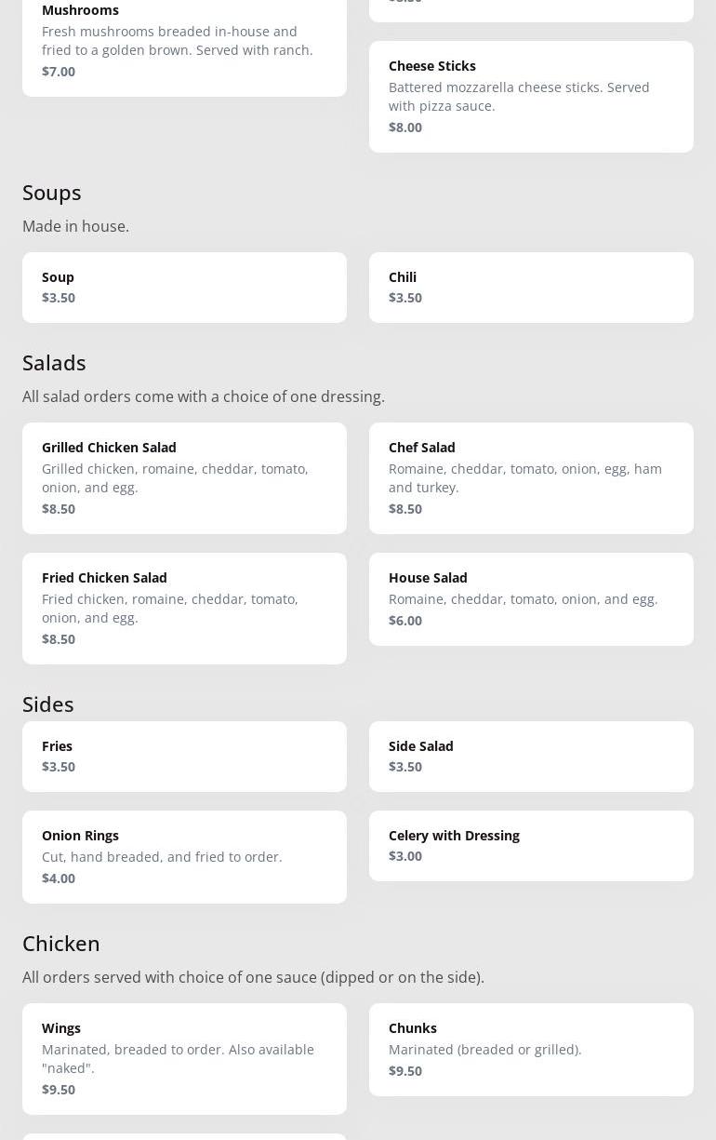Select the House Salad card
Image resolution: width=716 pixels, height=1140 pixels.
(531, 598)
